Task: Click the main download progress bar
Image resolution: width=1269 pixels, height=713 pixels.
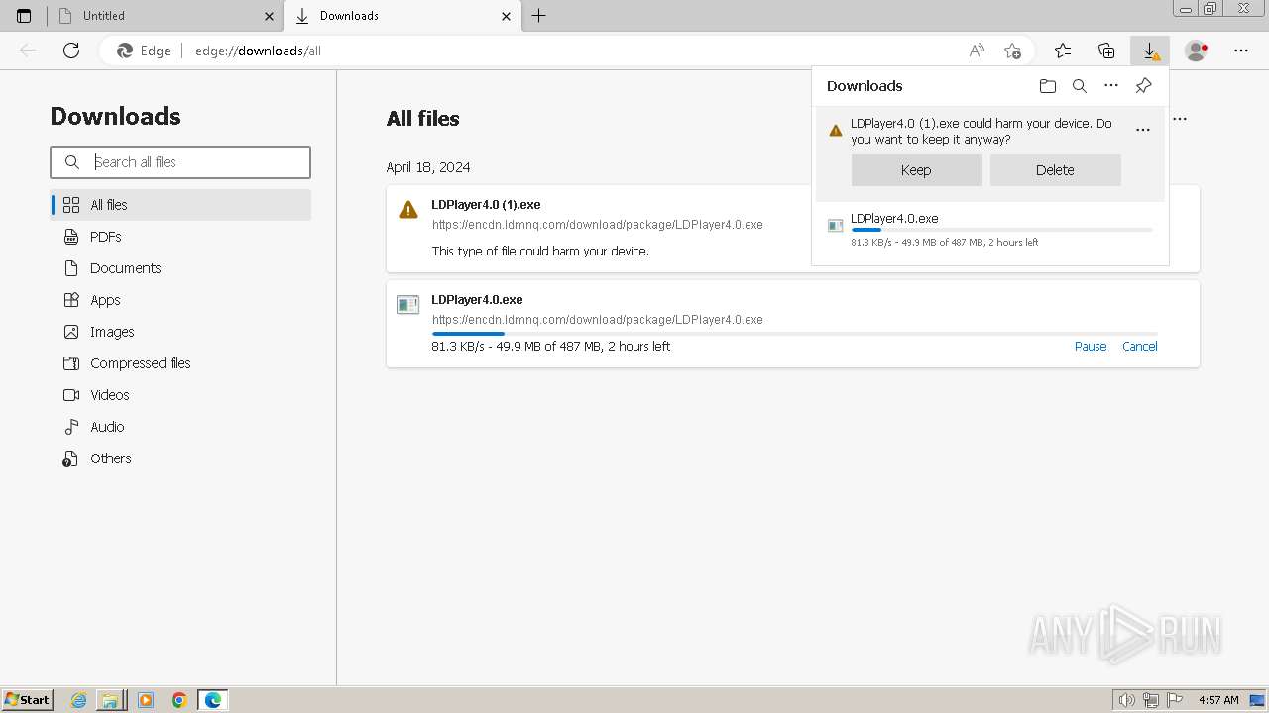Action: 794,334
